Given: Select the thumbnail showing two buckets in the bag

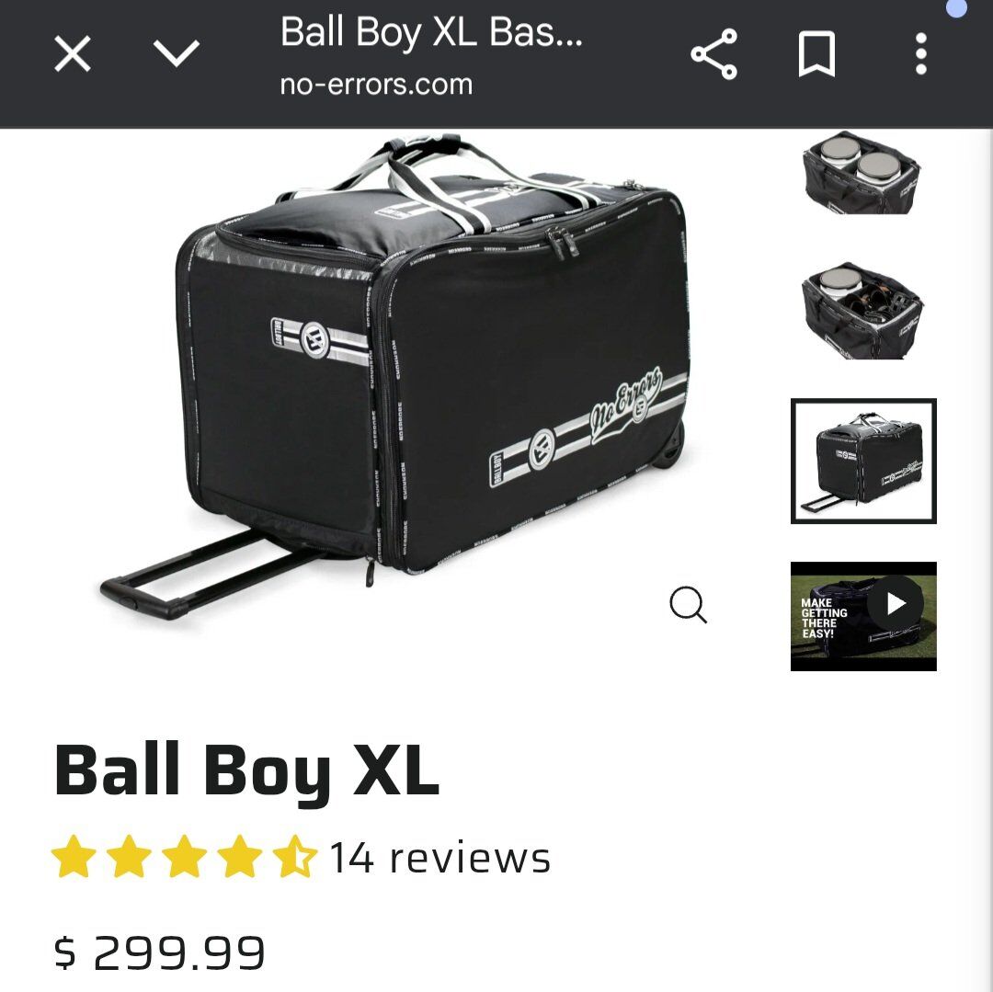Looking at the screenshot, I should (862, 172).
